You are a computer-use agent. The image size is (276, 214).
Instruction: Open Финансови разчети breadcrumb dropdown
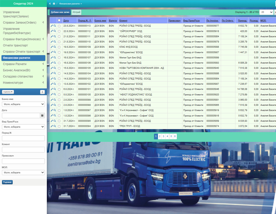coord(71,4)
